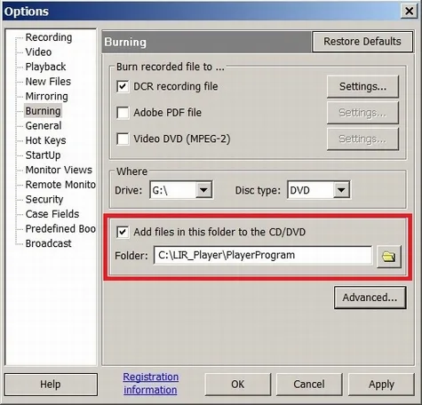422x405 pixels.
Task: Open the Hot Keys options page
Action: [45, 140]
